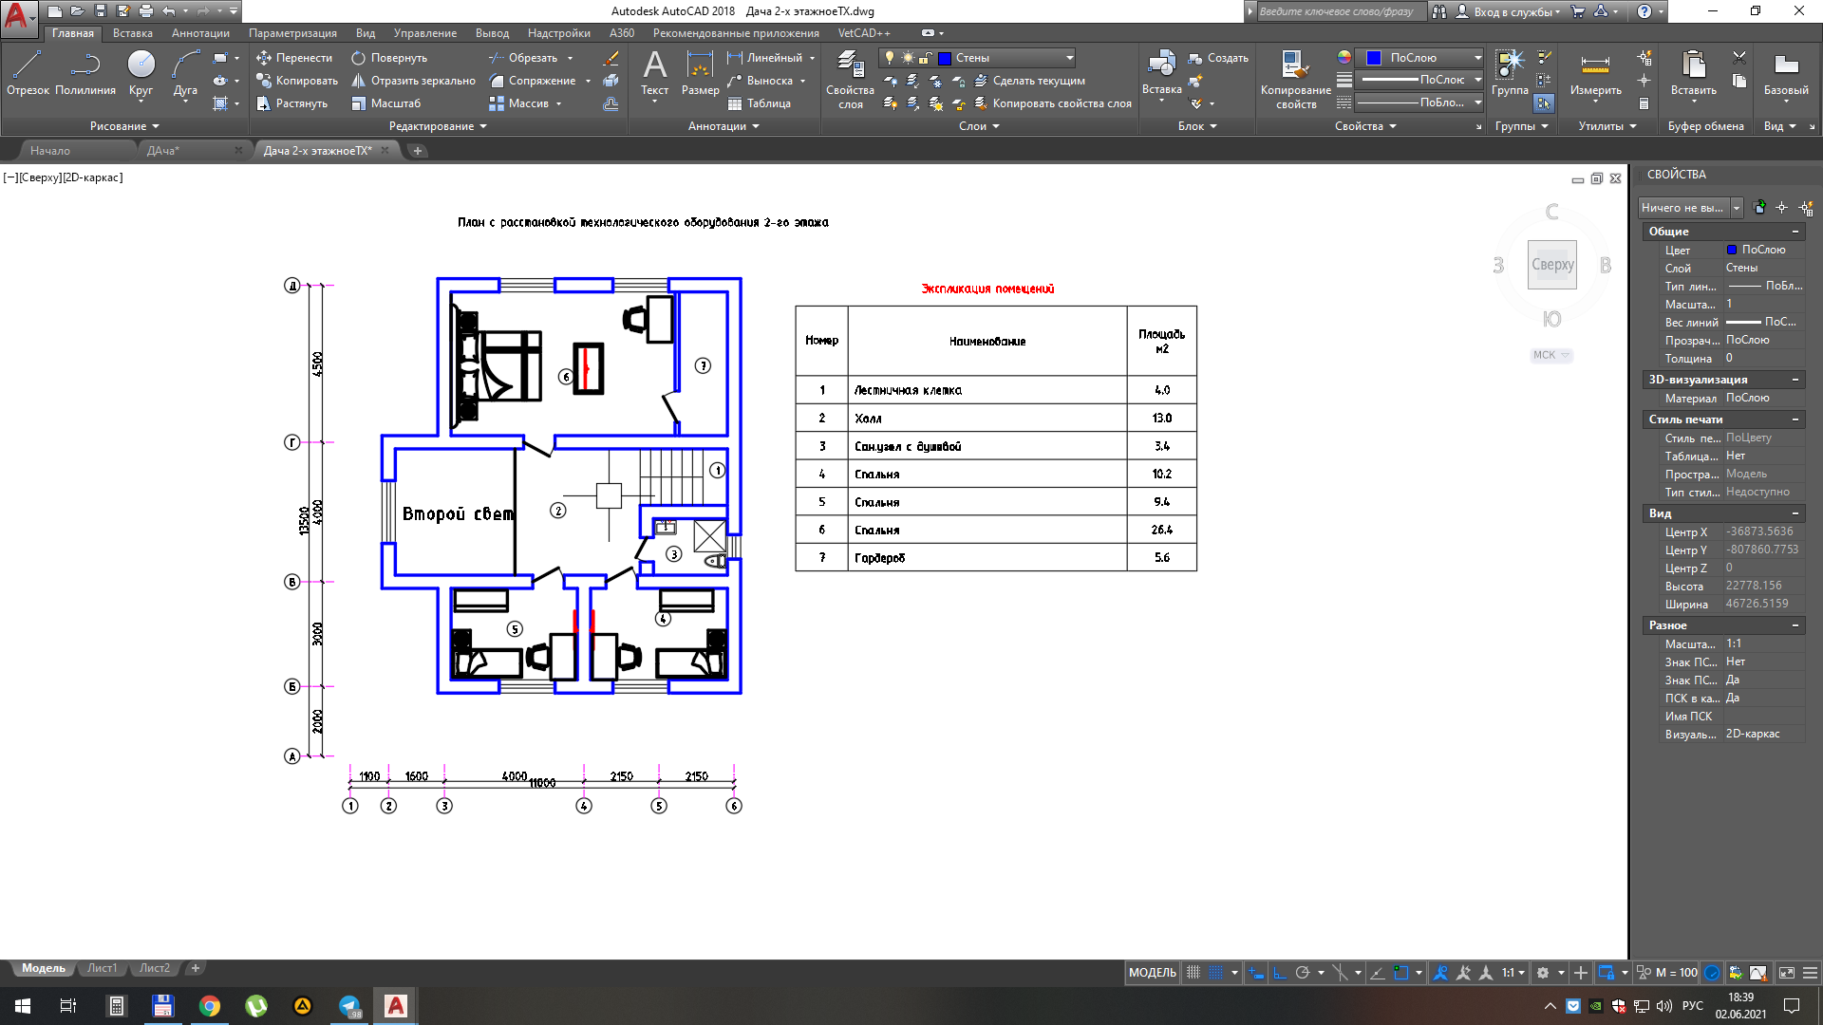Expand the Рисование panel
The image size is (1823, 1025).
pyautogui.click(x=124, y=126)
